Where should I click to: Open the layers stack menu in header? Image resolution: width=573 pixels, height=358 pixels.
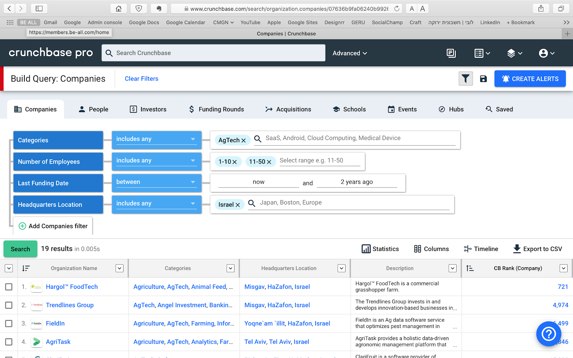[x=515, y=53]
